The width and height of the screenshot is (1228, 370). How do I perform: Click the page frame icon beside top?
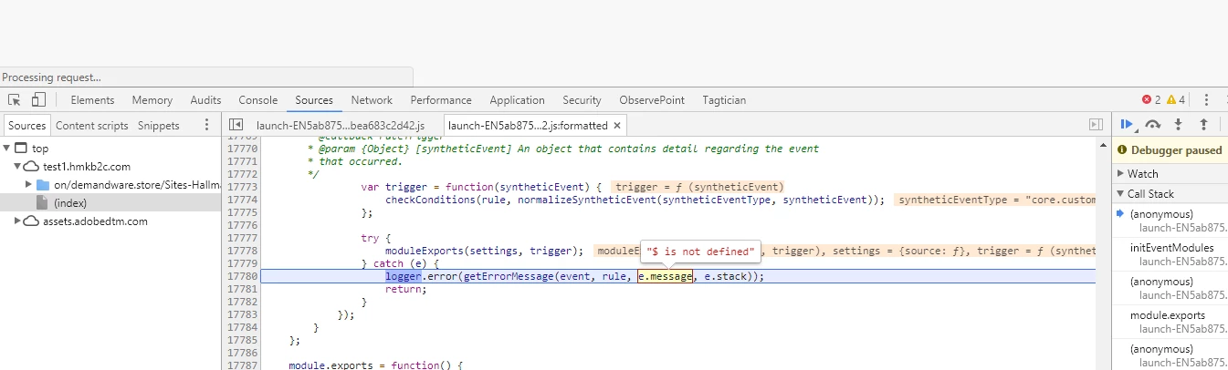[22, 149]
